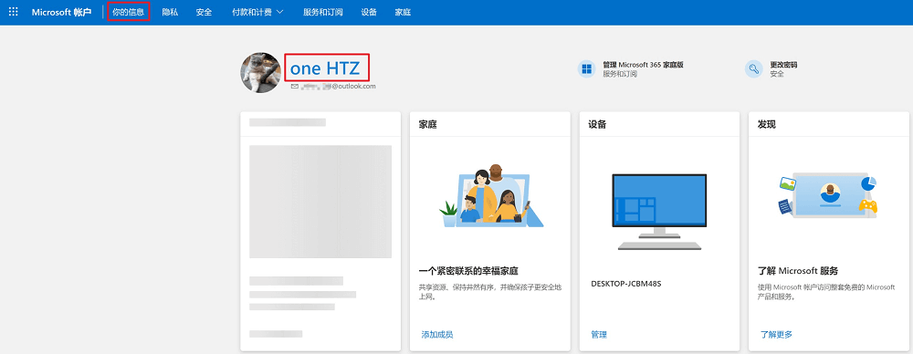The image size is (913, 354).
Task: Open 管理 Microsoft 365 家庭版
Action: [x=643, y=65]
